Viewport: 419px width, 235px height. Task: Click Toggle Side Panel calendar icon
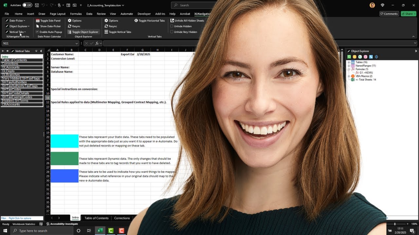click(x=38, y=21)
